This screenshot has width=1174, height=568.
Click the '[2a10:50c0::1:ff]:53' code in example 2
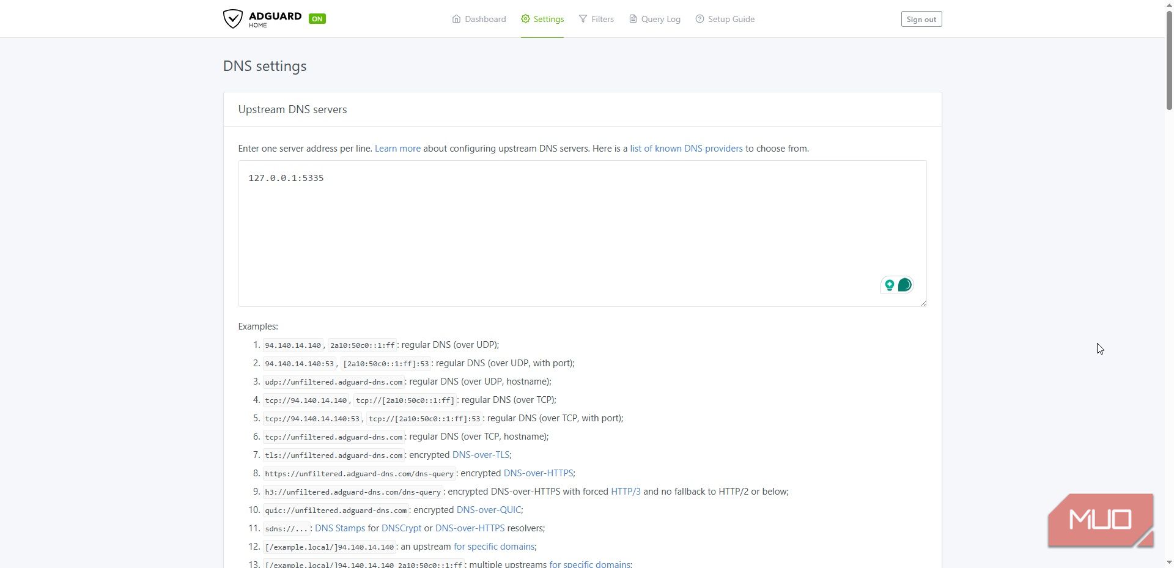(386, 364)
